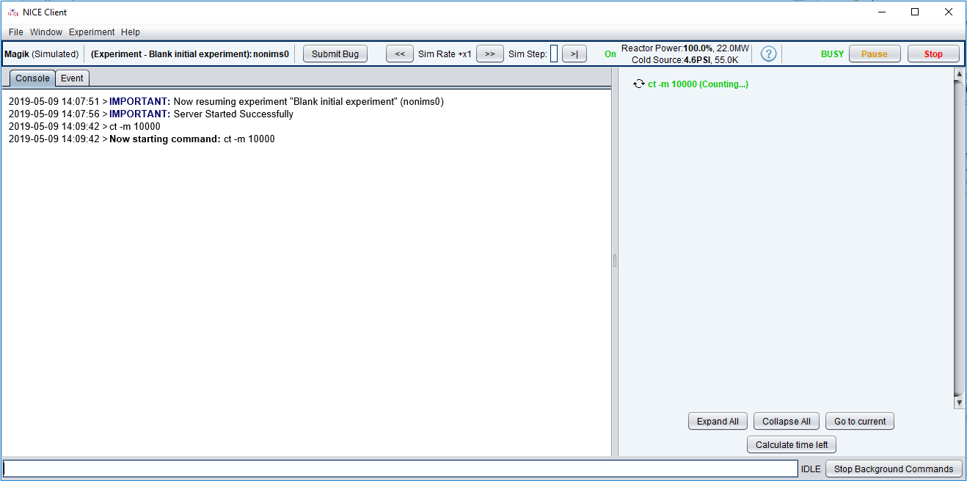This screenshot has width=967, height=481.
Task: Open the Window menu
Action: coord(46,32)
